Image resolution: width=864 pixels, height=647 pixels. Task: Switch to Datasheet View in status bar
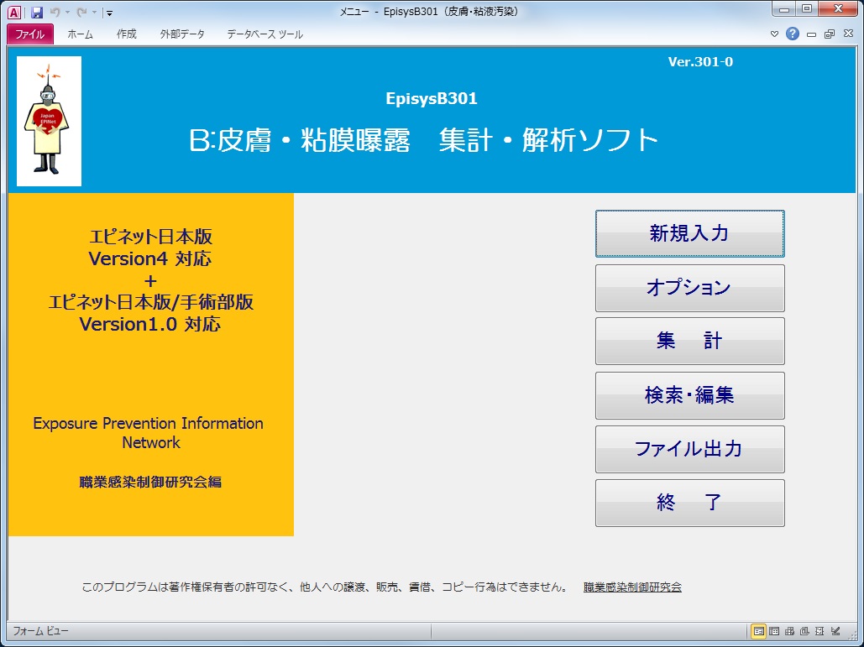774,631
